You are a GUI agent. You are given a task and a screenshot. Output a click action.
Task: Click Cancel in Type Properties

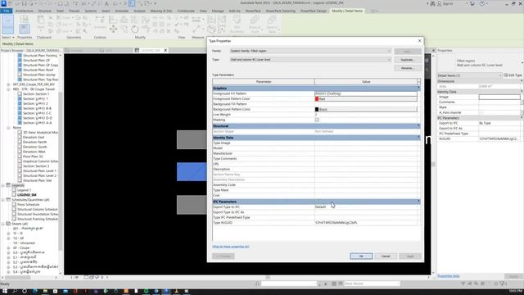(x=386, y=256)
